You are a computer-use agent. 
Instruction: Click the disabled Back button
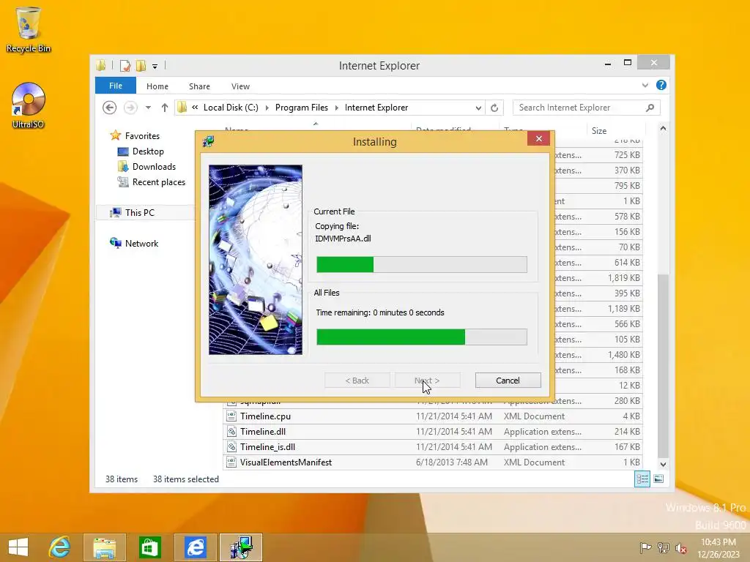pyautogui.click(x=357, y=381)
